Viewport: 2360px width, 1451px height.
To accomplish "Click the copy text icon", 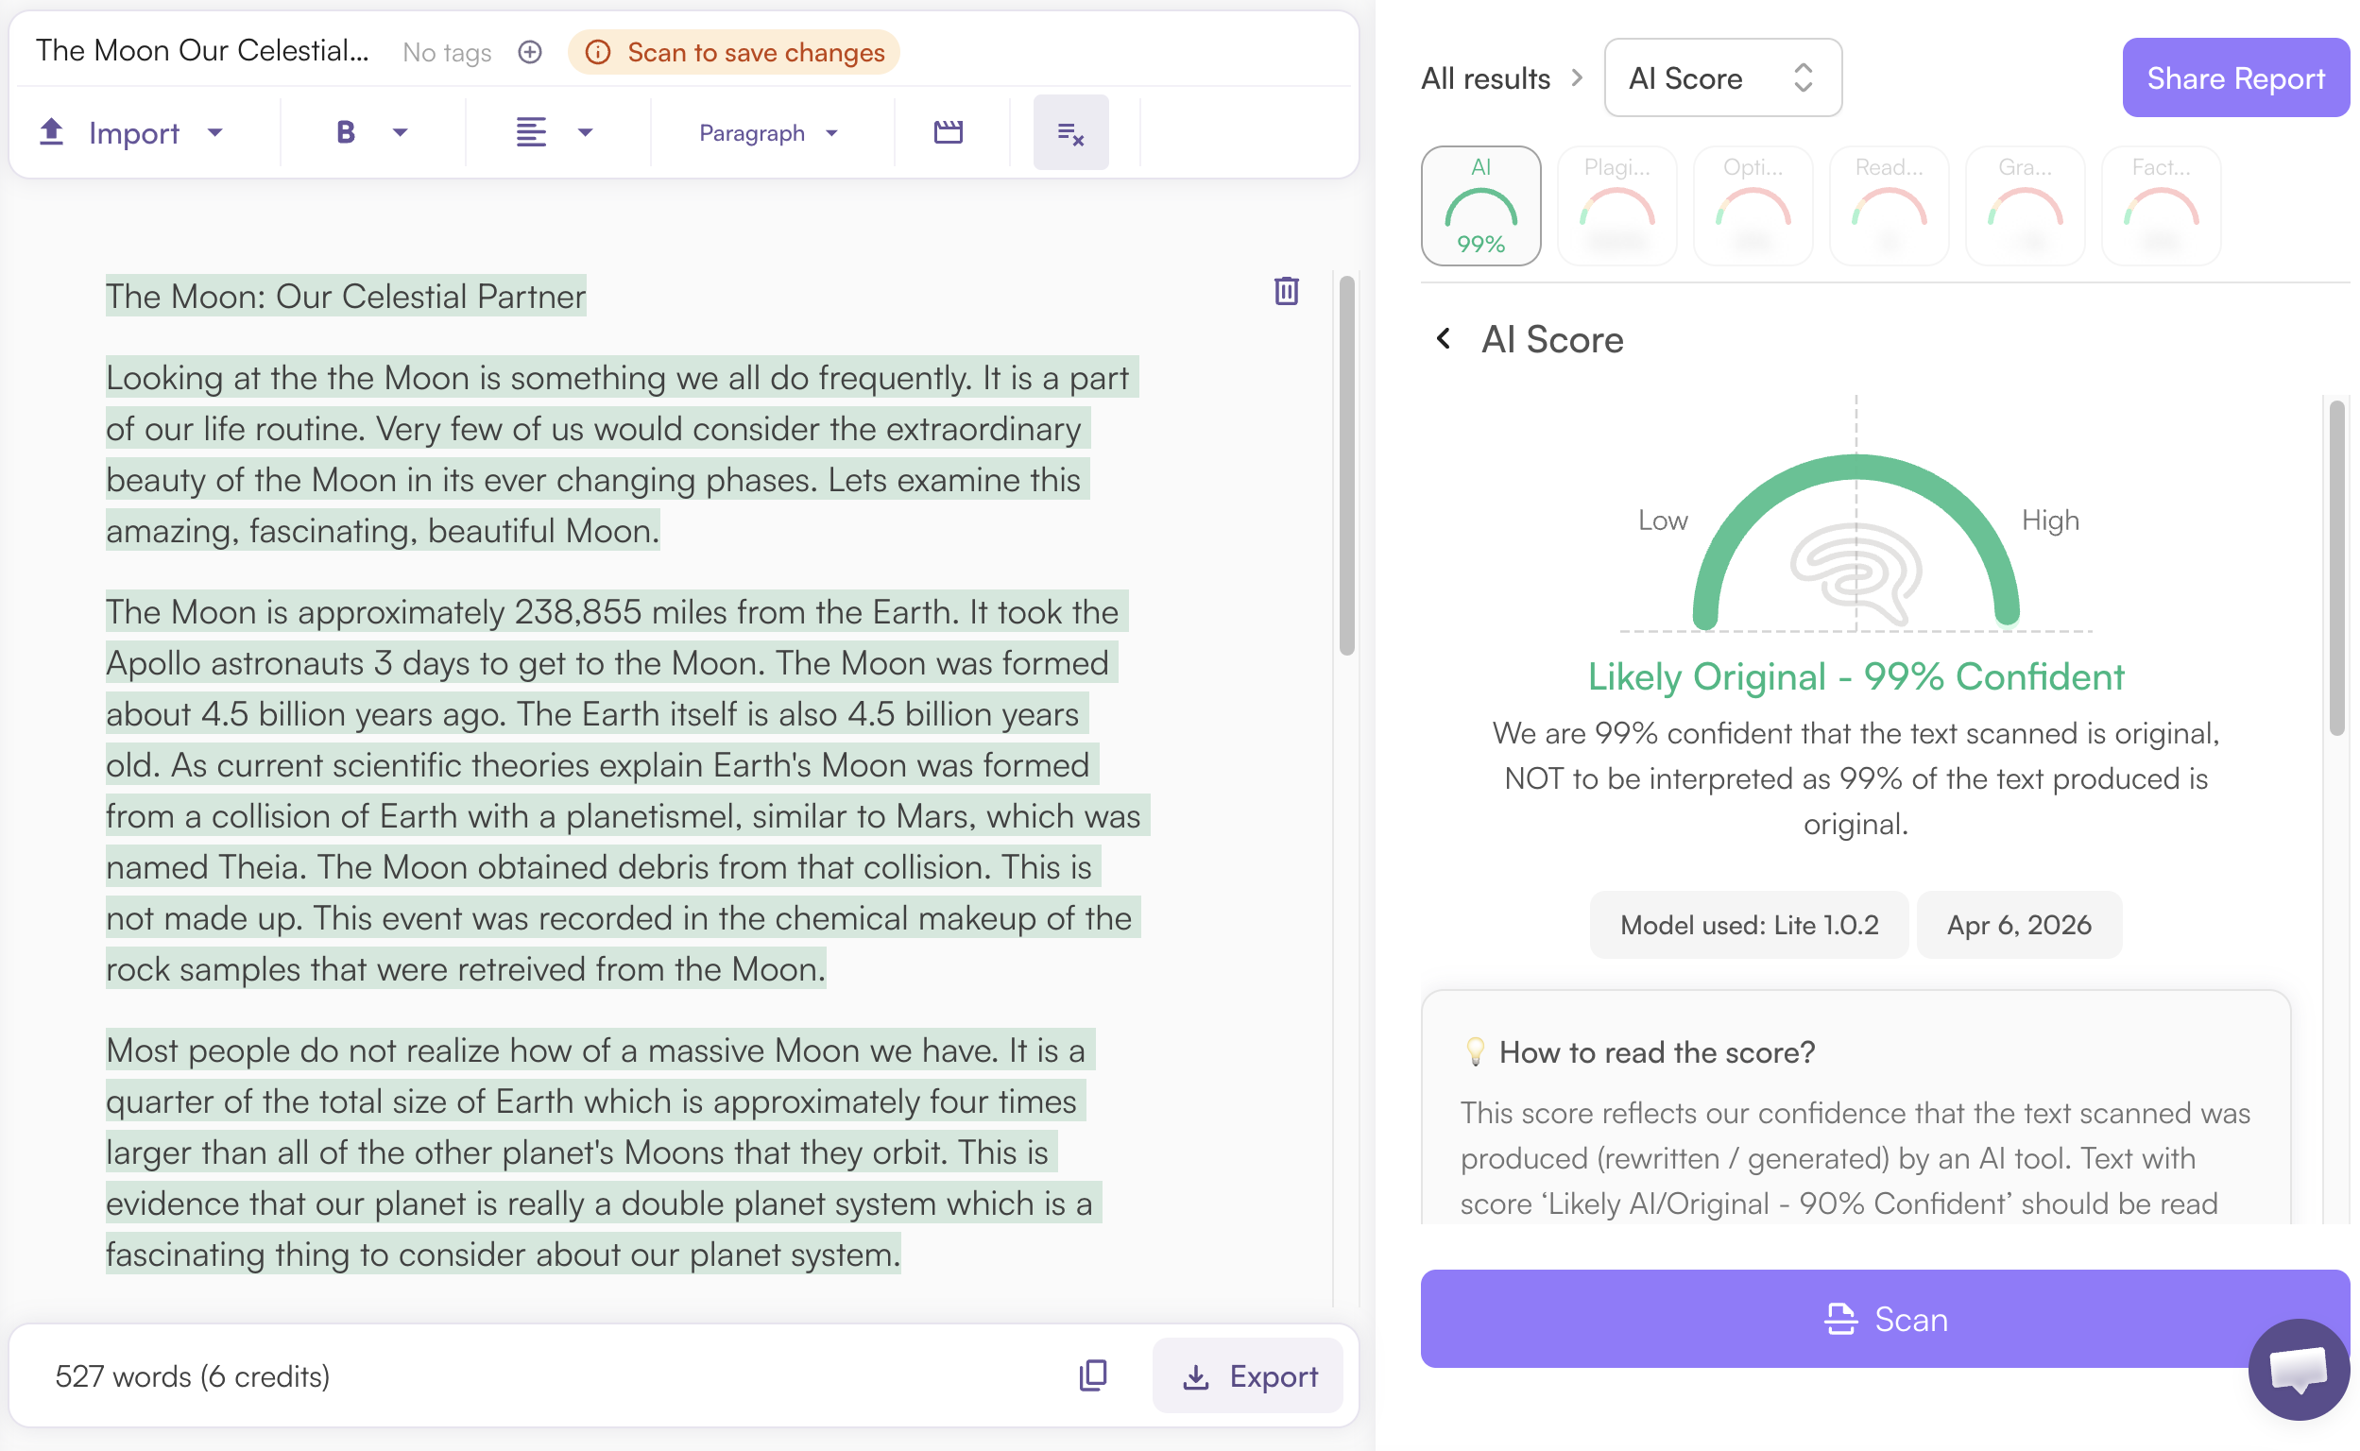I will click(x=1092, y=1375).
